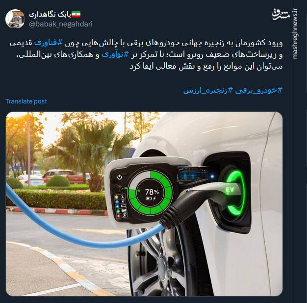Open the @babak_negahdari handle
307x303 pixels.
(60, 24)
